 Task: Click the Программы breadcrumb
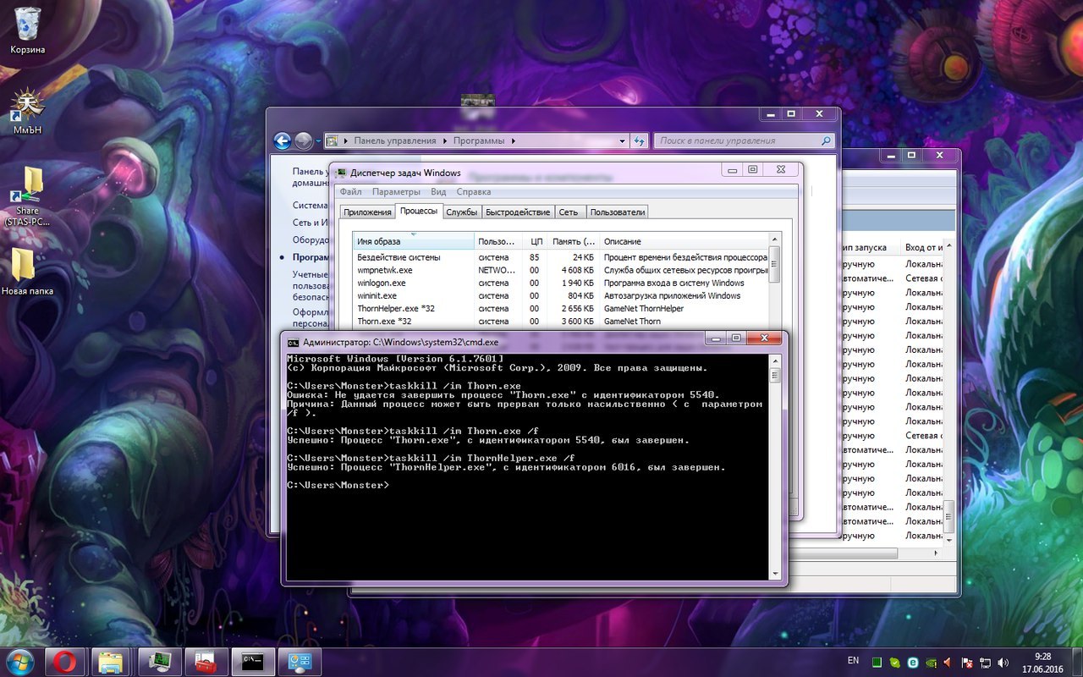coord(479,141)
